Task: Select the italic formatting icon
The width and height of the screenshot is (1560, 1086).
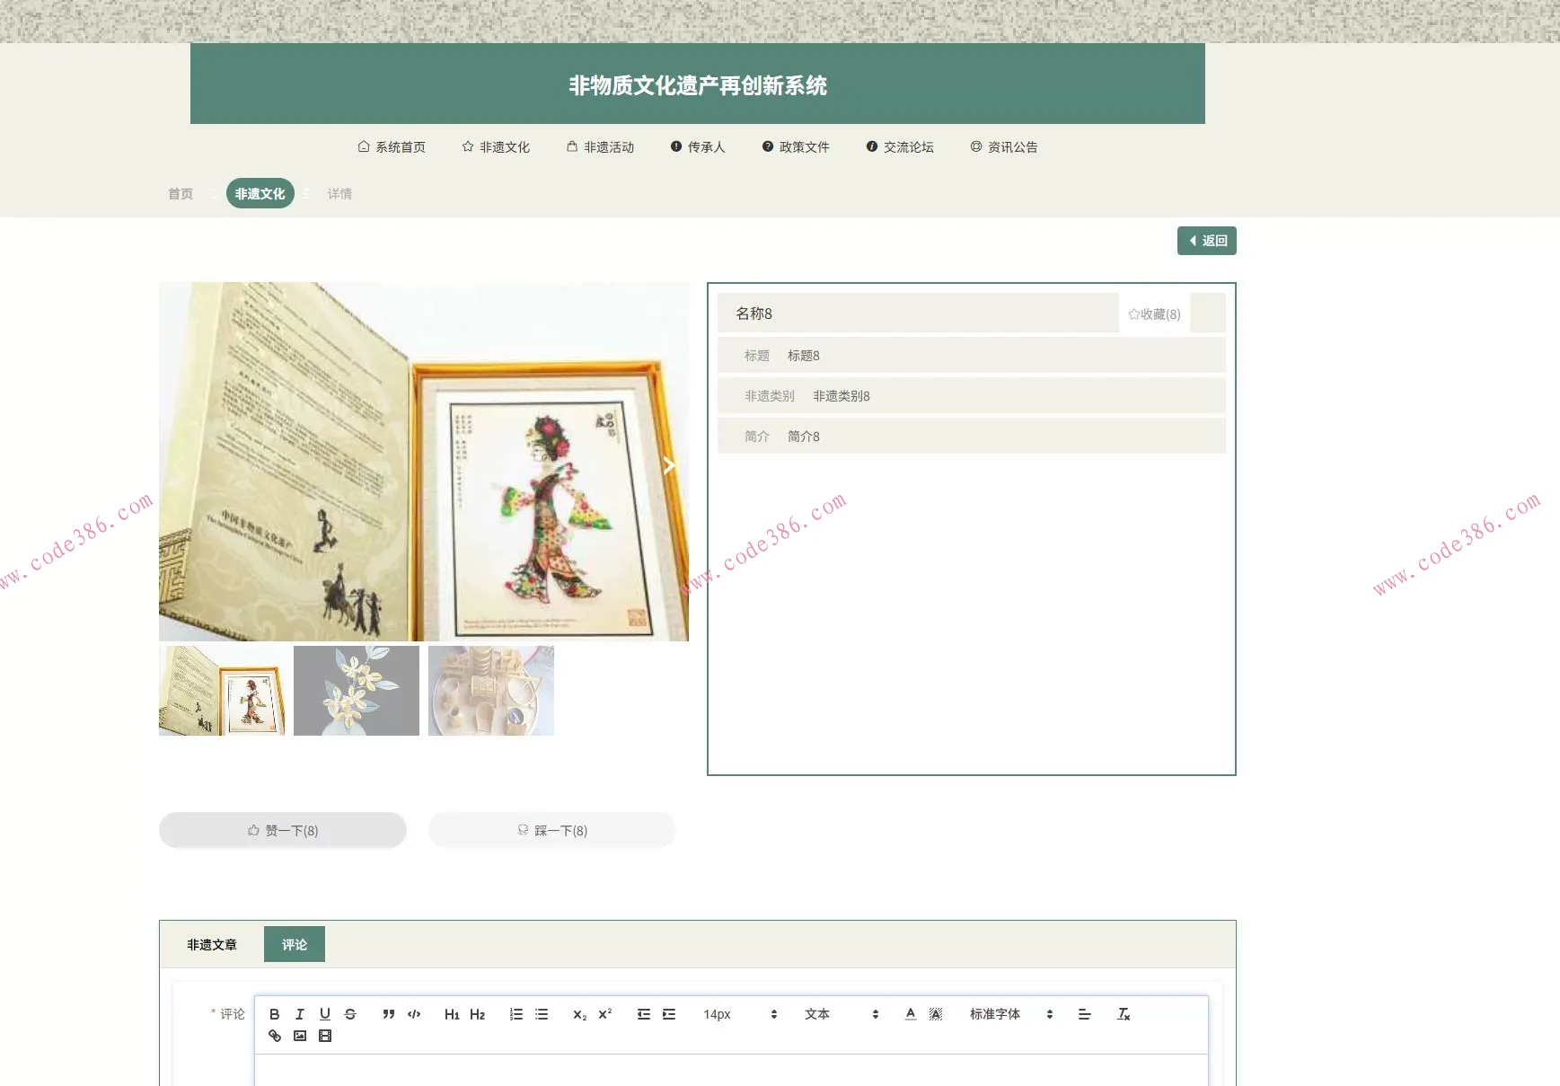Action: pyautogui.click(x=300, y=1013)
